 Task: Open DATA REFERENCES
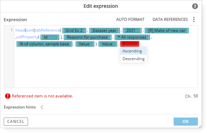click(170, 19)
